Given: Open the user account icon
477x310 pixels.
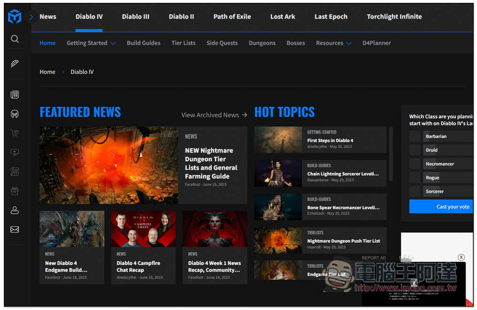Looking at the screenshot, I should pyautogui.click(x=15, y=210).
